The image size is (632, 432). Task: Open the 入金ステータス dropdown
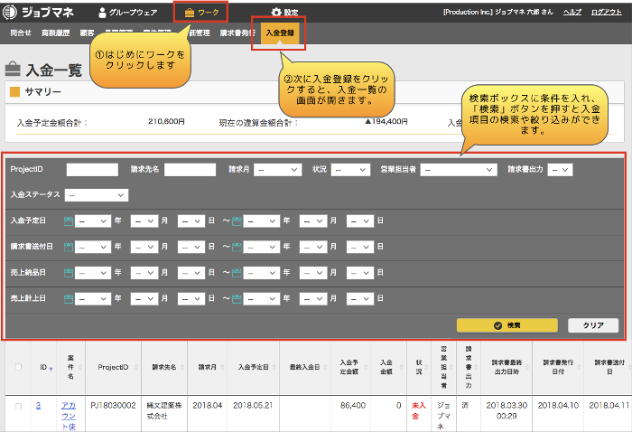[97, 195]
